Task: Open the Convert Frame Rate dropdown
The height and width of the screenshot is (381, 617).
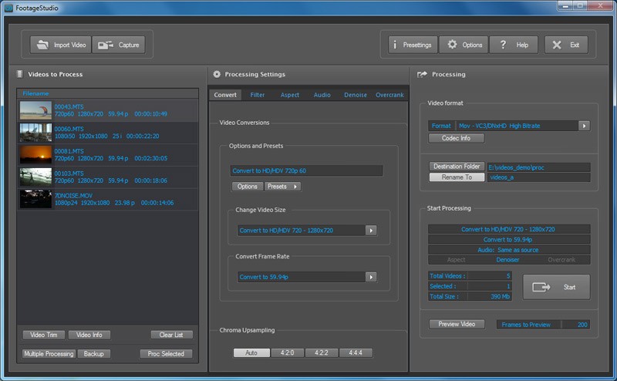Action: click(x=371, y=277)
